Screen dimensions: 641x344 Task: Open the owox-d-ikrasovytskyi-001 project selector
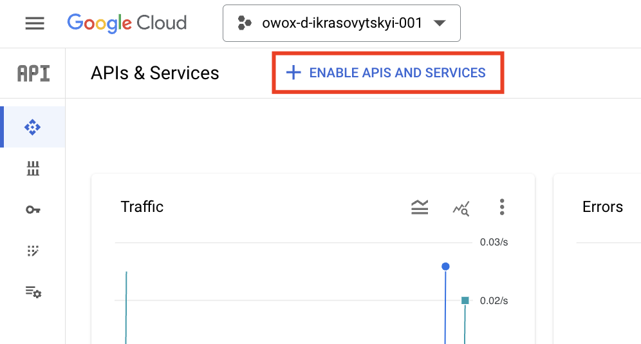(341, 23)
